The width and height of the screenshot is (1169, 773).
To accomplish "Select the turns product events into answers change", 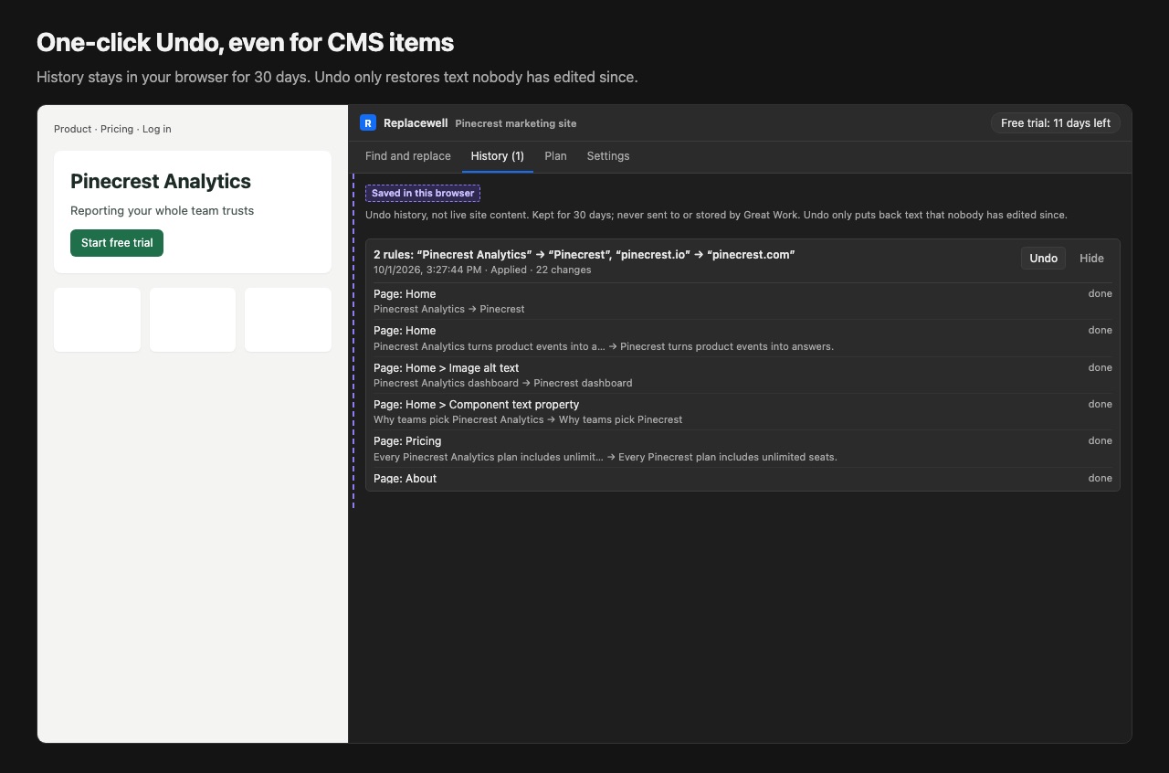I will point(604,346).
